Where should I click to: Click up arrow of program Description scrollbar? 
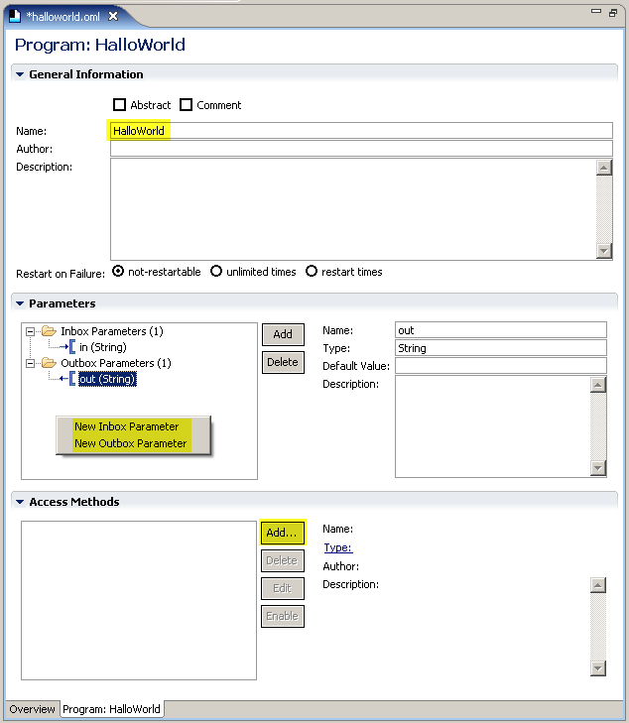click(603, 168)
